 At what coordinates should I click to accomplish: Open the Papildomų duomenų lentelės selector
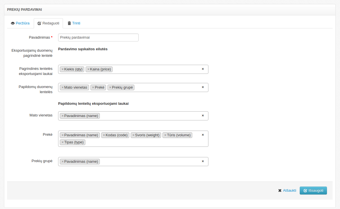pyautogui.click(x=167, y=87)
